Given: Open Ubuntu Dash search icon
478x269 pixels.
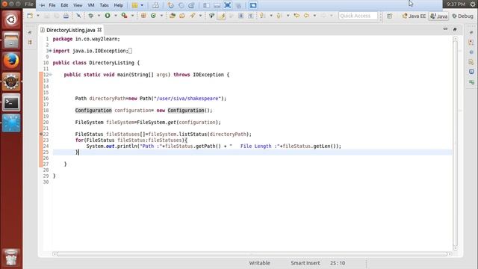Looking at the screenshot, I should 11,19.
